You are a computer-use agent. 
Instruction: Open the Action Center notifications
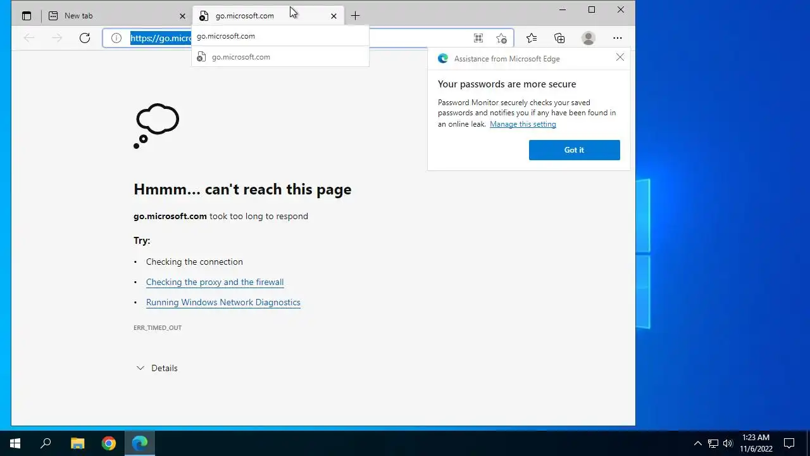tap(789, 443)
